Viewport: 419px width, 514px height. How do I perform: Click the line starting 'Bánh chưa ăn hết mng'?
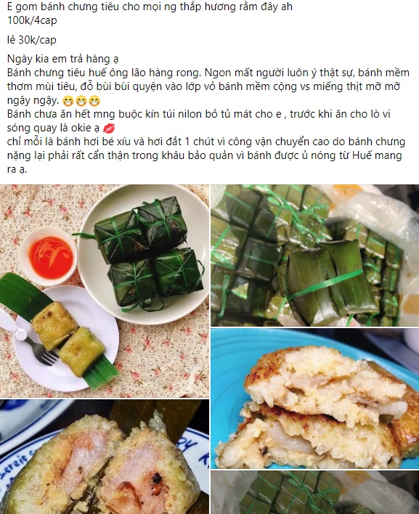click(199, 114)
